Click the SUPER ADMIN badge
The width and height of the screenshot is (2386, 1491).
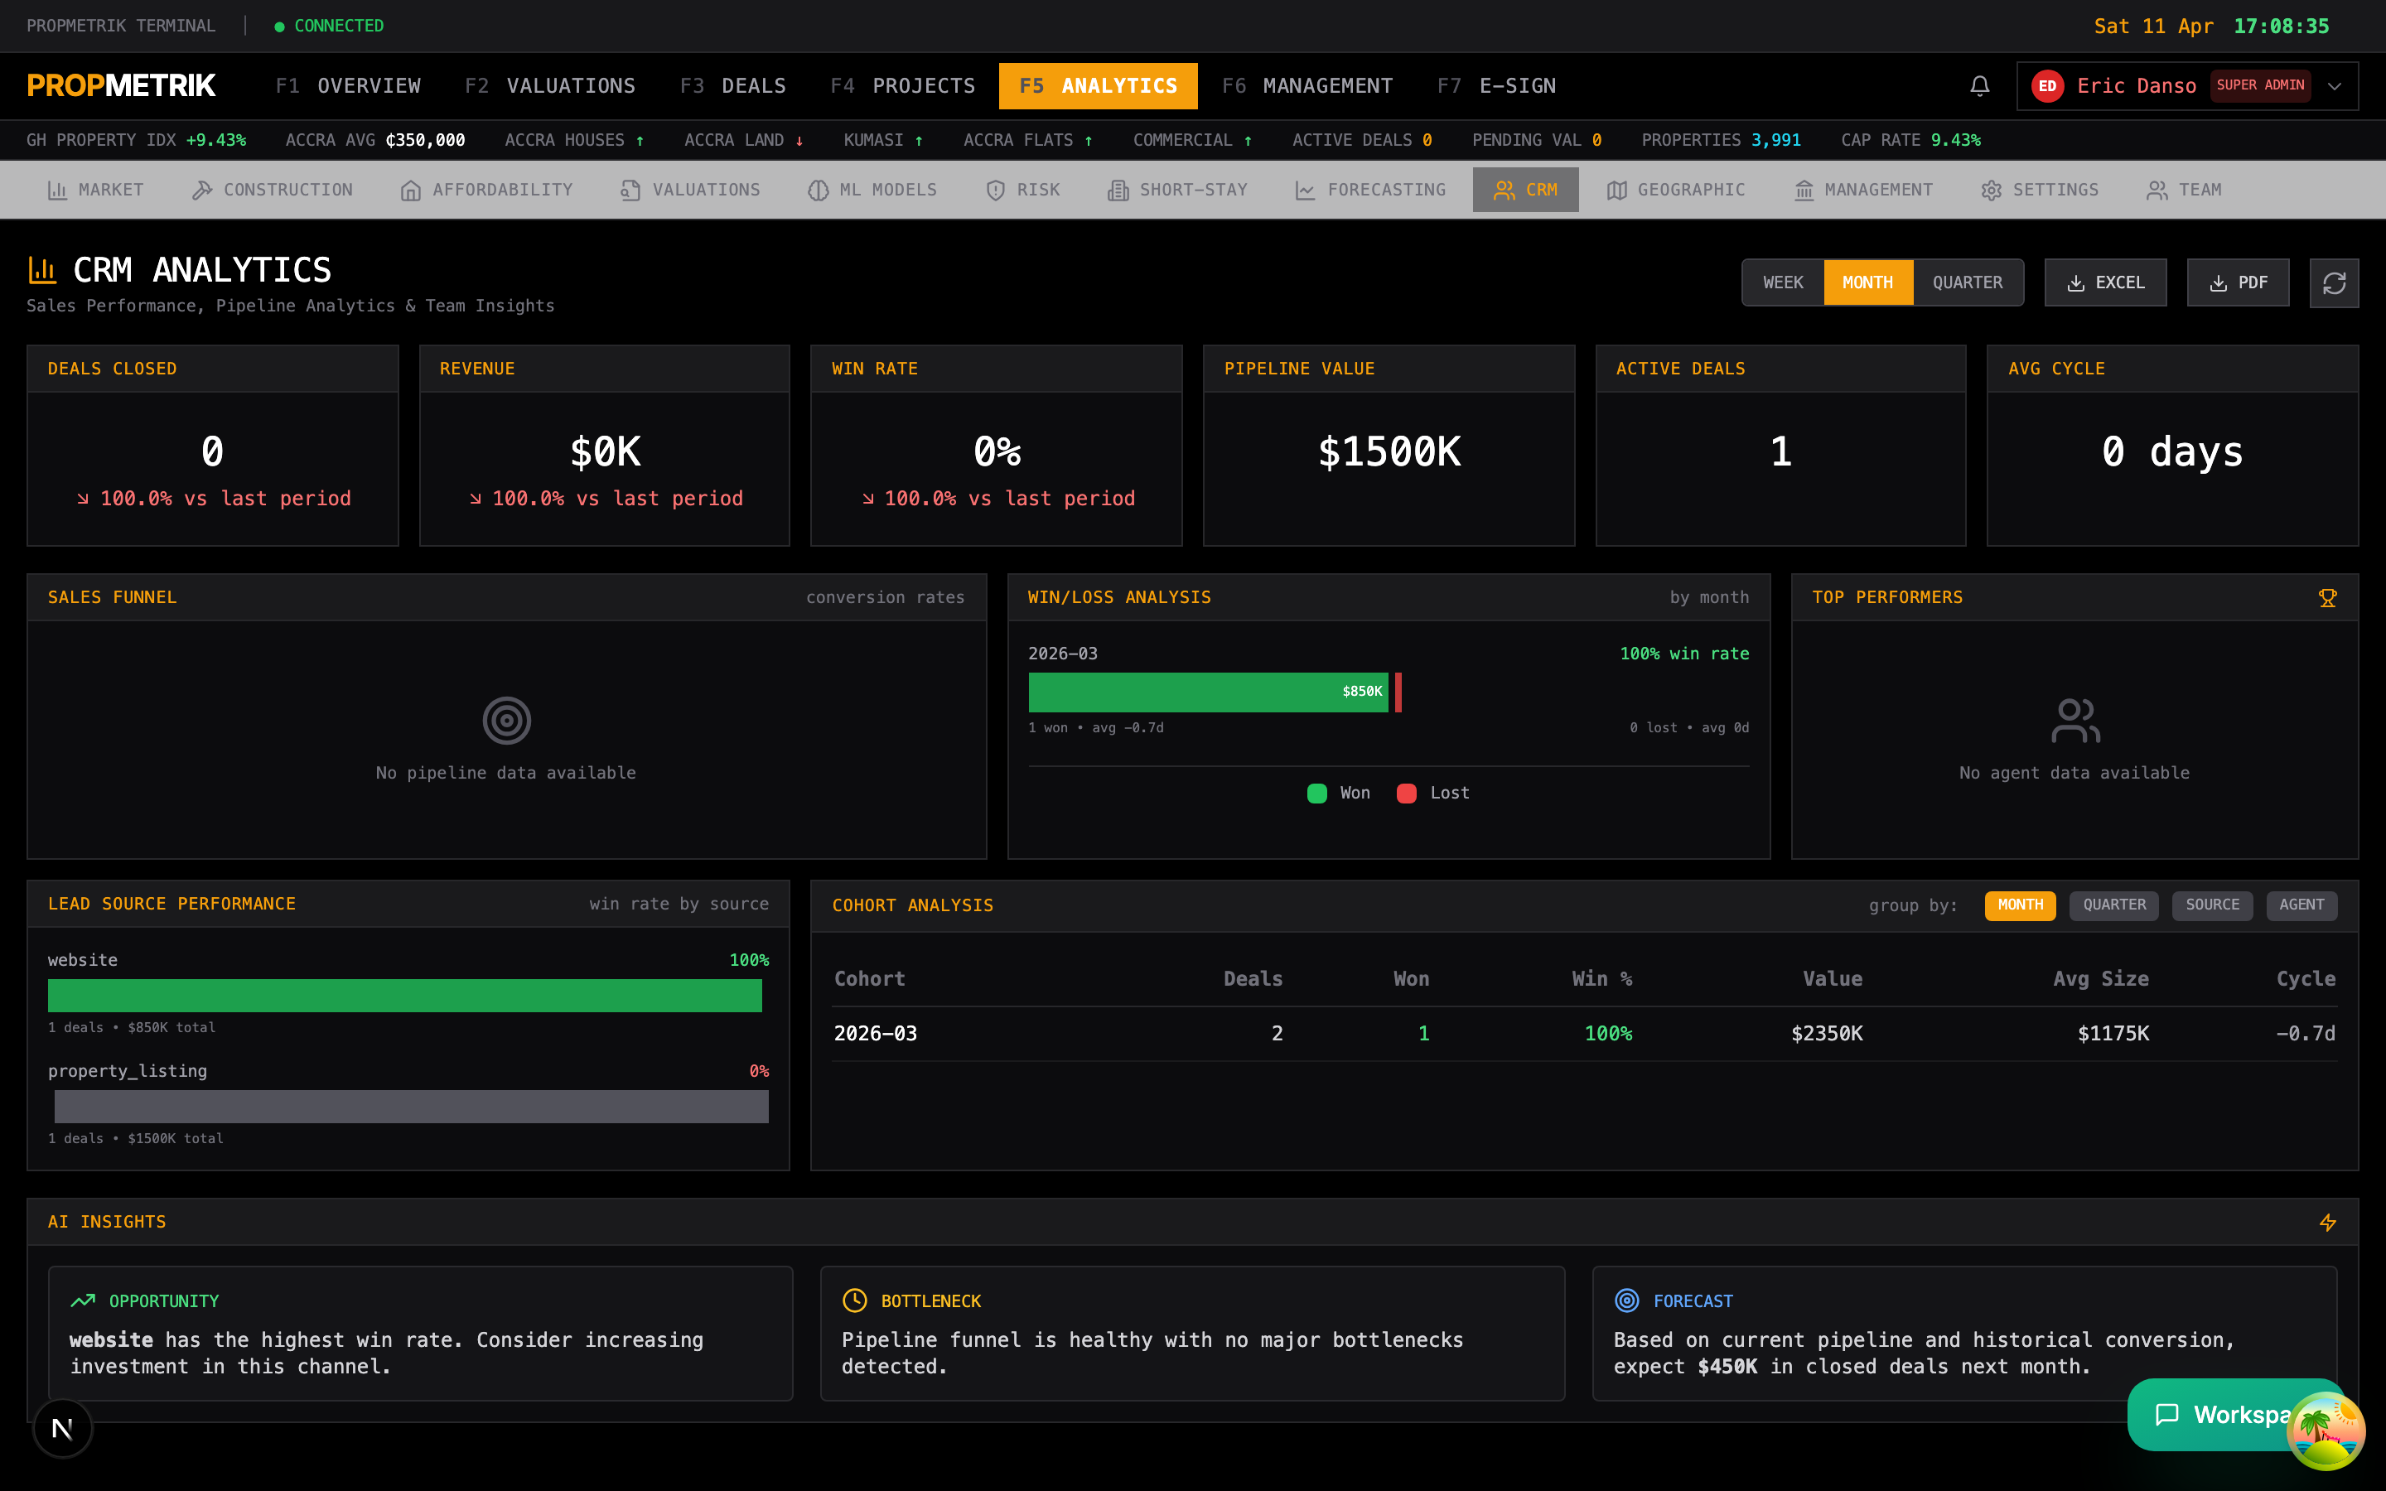[2260, 86]
